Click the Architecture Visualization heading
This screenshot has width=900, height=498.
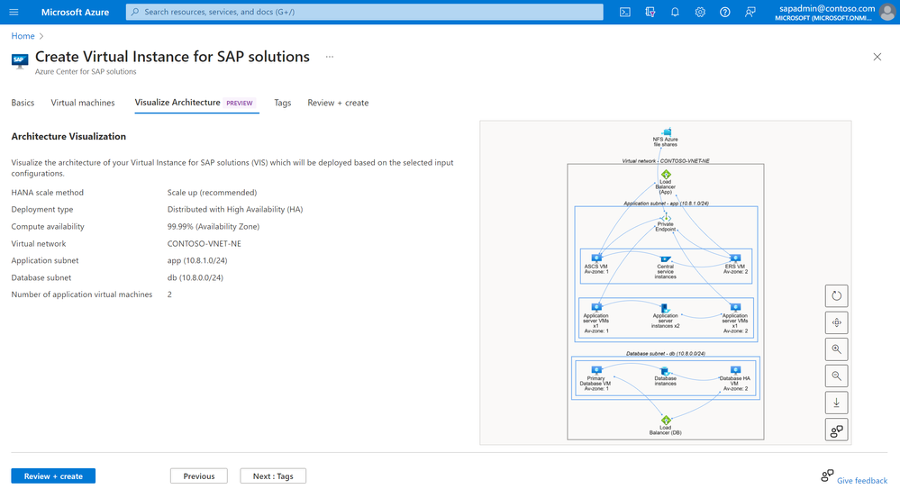tap(68, 137)
